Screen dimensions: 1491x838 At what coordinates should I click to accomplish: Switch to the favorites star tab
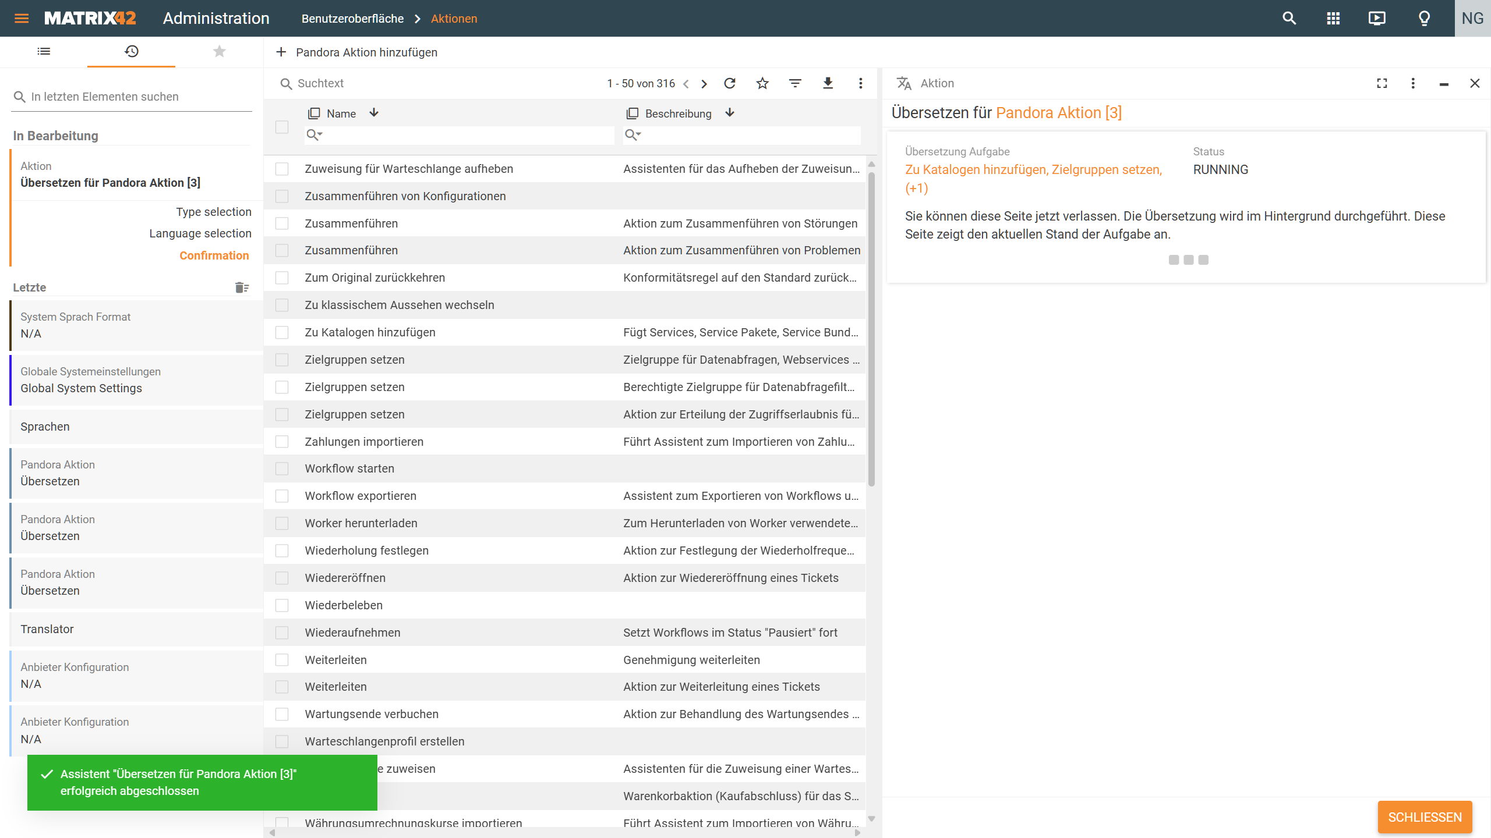click(x=219, y=52)
